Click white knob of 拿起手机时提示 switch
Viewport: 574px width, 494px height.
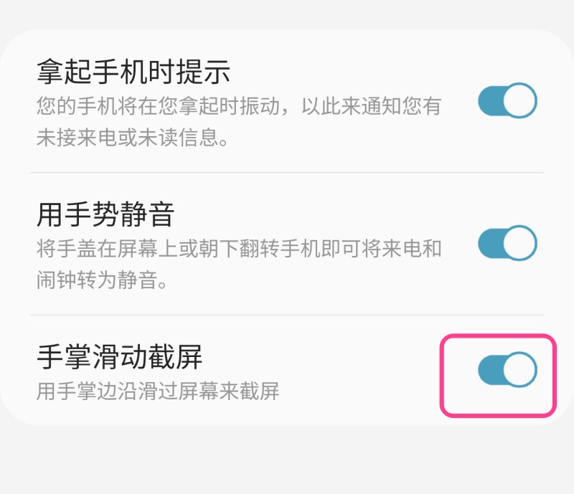pos(519,100)
